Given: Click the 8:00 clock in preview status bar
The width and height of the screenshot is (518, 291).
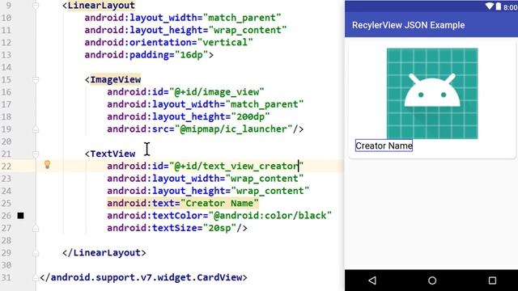Looking at the screenshot, I should (511, 7).
